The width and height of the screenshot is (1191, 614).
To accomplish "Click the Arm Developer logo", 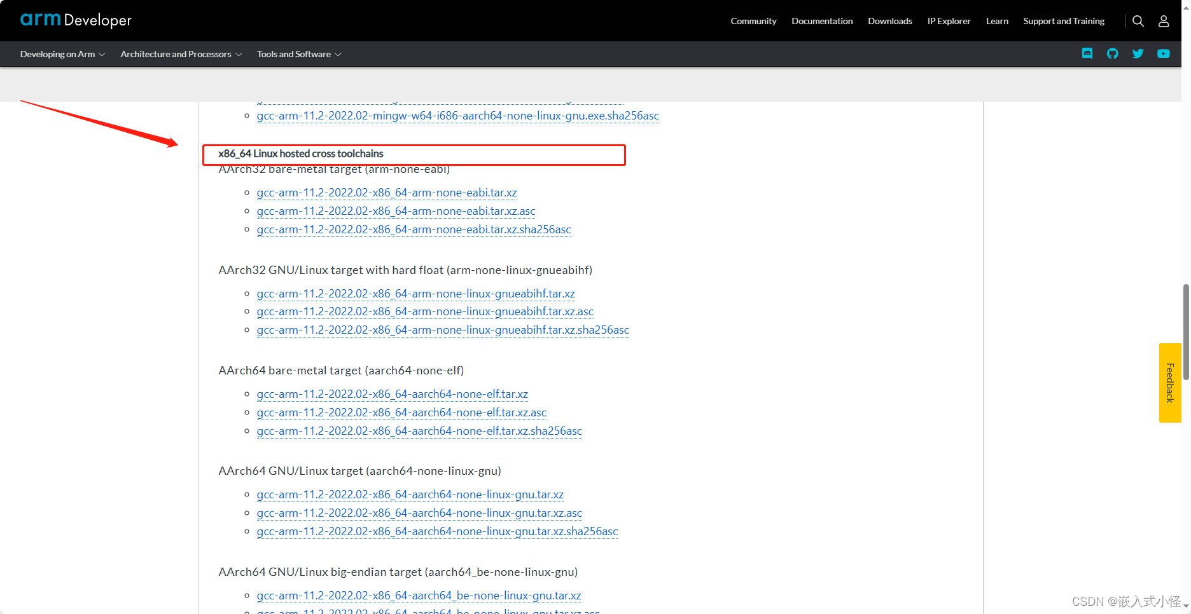I will (76, 20).
